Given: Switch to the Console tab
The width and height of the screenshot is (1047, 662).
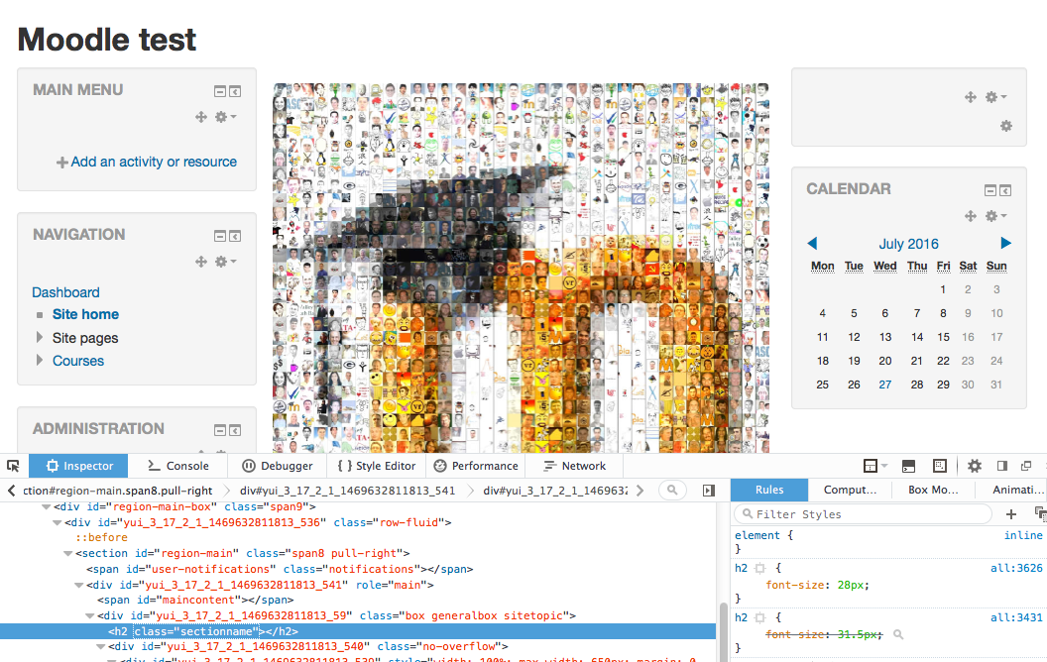Looking at the screenshot, I should [177, 466].
